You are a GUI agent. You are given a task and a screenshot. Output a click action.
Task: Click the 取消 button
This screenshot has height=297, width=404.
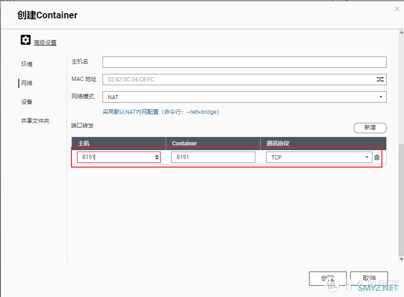click(369, 279)
